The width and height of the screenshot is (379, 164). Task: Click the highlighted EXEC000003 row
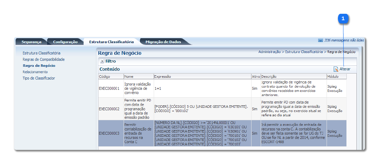pos(110,133)
